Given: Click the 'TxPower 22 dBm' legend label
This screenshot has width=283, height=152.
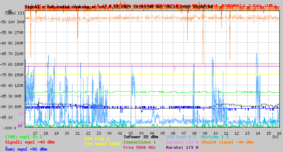Looking at the screenshot, I should (x=141, y=137).
